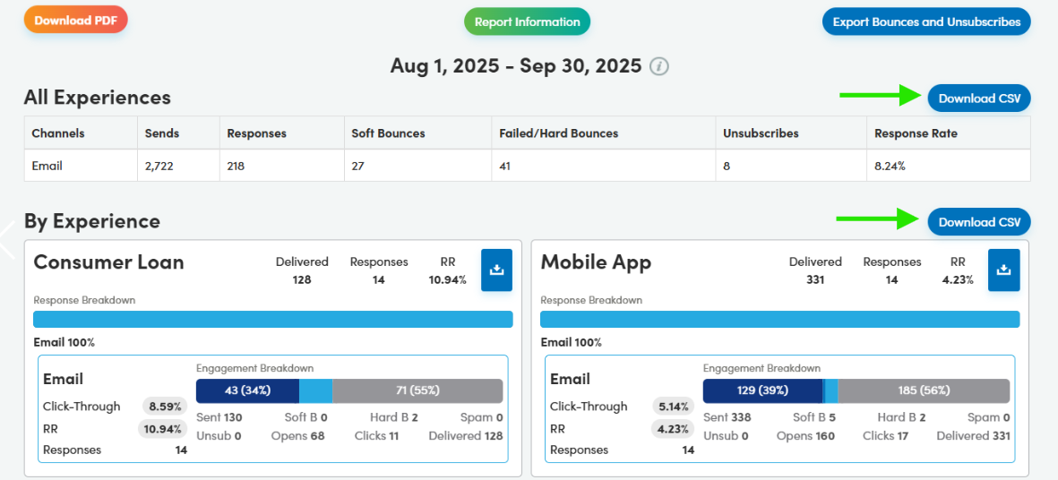Open Report Information
This screenshot has width=1058, height=480.
coord(527,22)
